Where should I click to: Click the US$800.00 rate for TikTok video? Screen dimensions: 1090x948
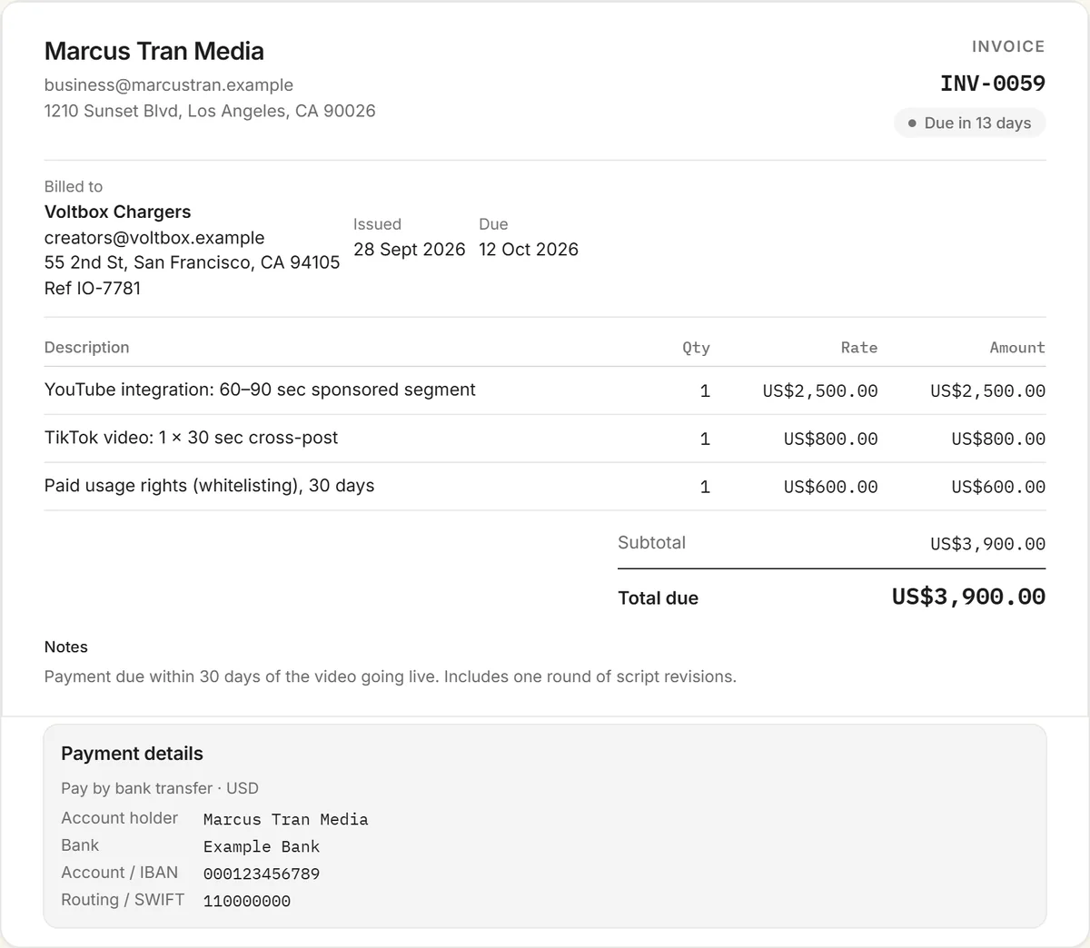[831, 439]
